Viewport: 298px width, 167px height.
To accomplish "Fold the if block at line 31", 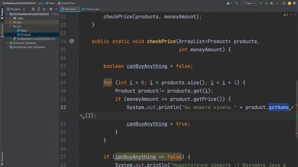I will point(78,99).
